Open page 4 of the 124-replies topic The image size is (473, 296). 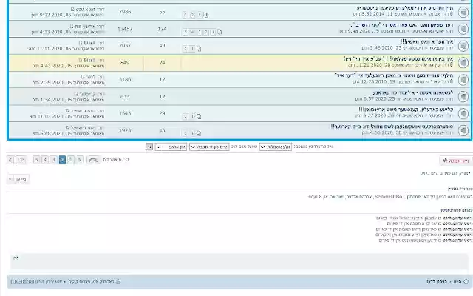192,32
